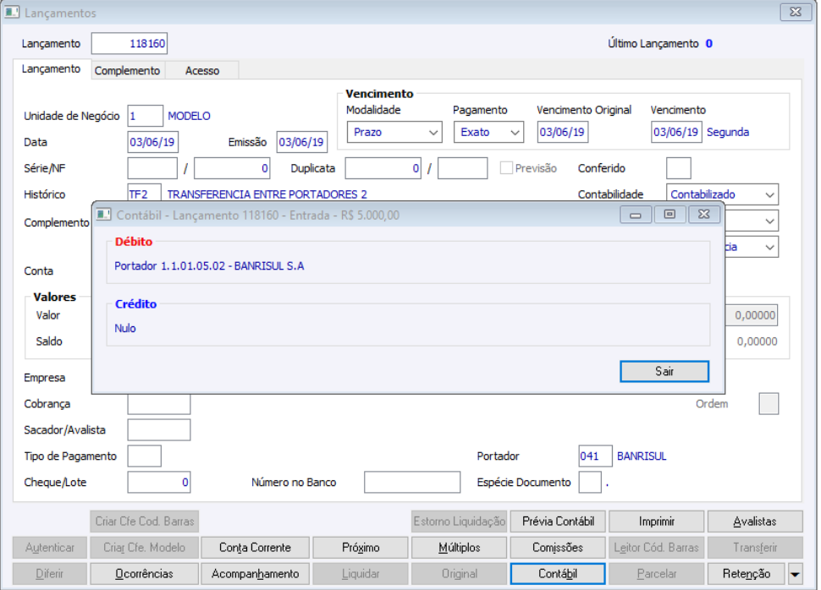
Task: Click the Original button
Action: pyautogui.click(x=460, y=574)
